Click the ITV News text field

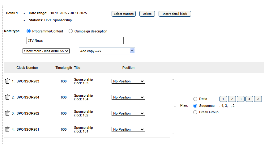point(75,40)
